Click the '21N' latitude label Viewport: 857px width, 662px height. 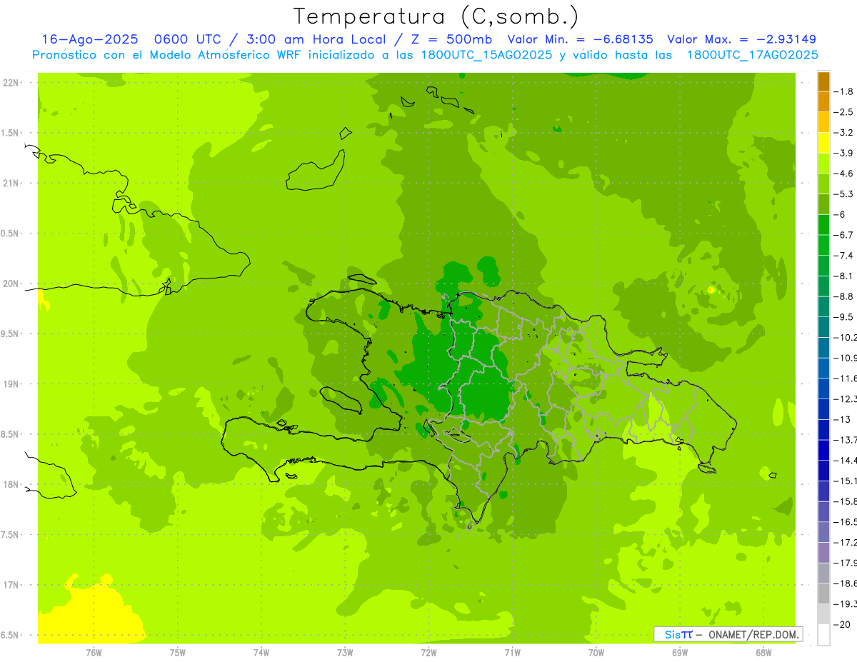click(11, 183)
